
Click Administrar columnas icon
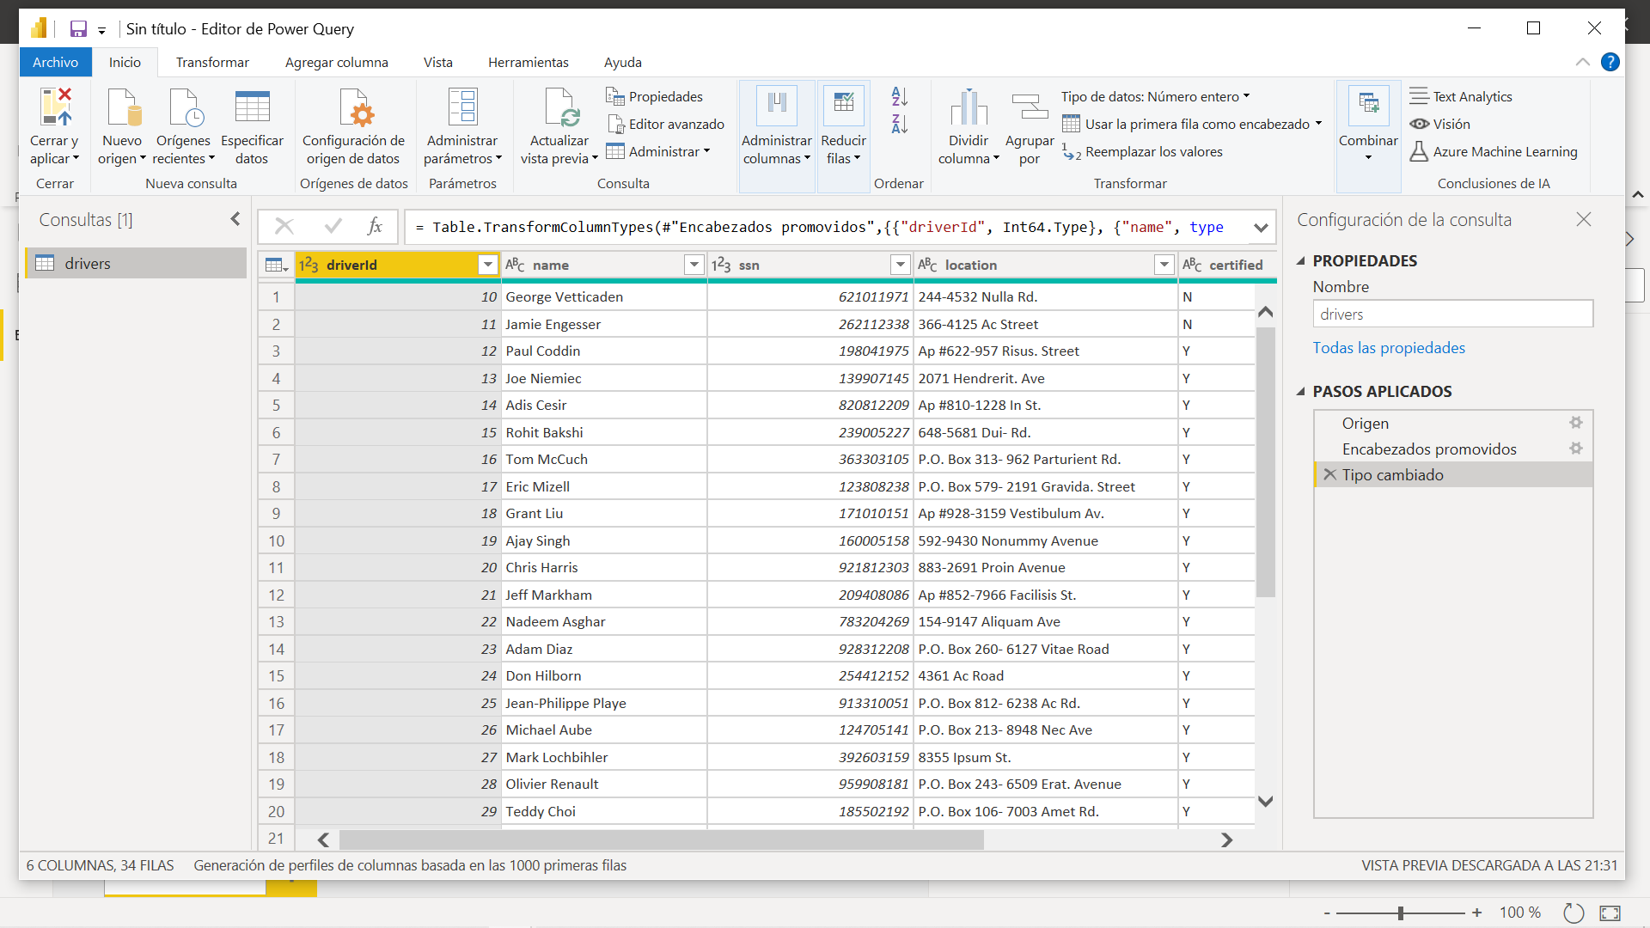(777, 106)
